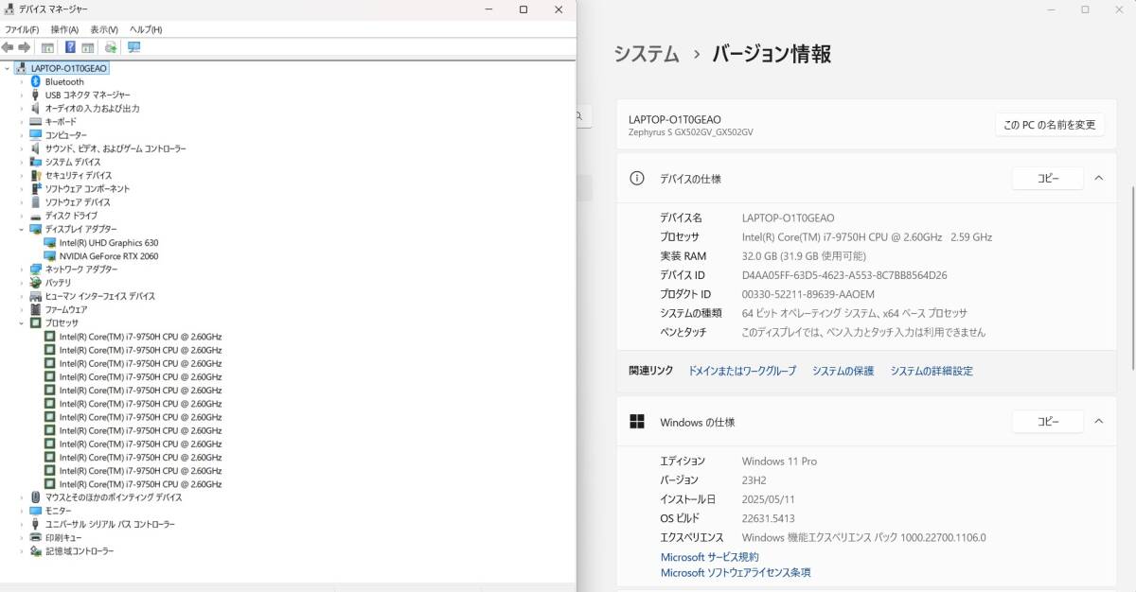Viewport: 1136px width, 592px height.
Task: Select ヒューマン インターフェイス デバイス category
Action: click(x=100, y=296)
